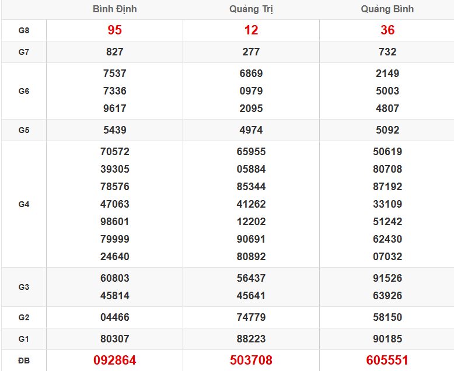
Task: Open the Quảng Trị province header
Action: click(x=251, y=9)
